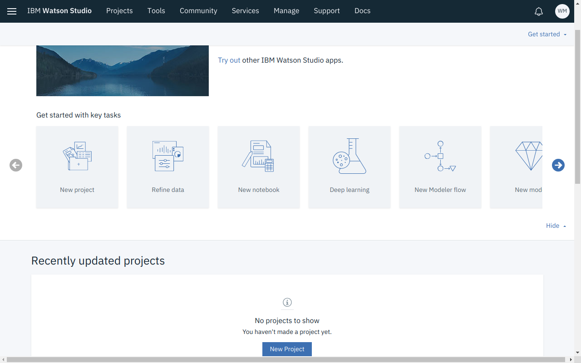Screen dimensions: 581x363
Task: Click the Deep learning flask icon
Action: [349, 156]
